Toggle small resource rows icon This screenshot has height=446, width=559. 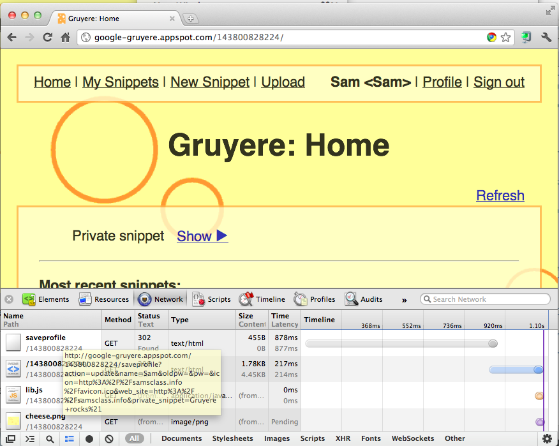click(70, 439)
